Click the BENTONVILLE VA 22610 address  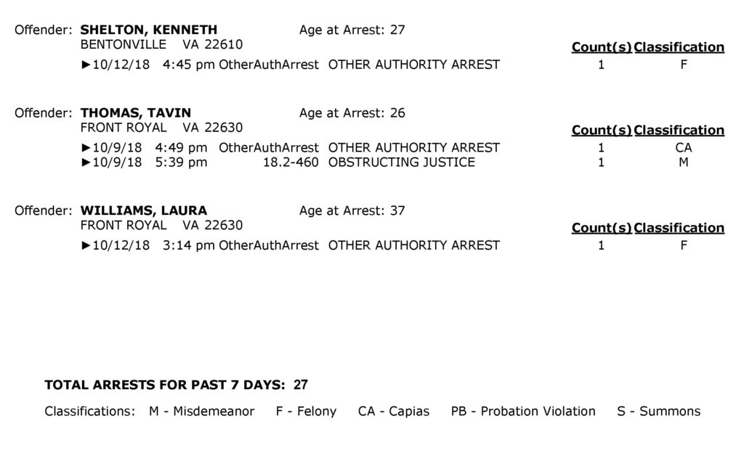161,45
